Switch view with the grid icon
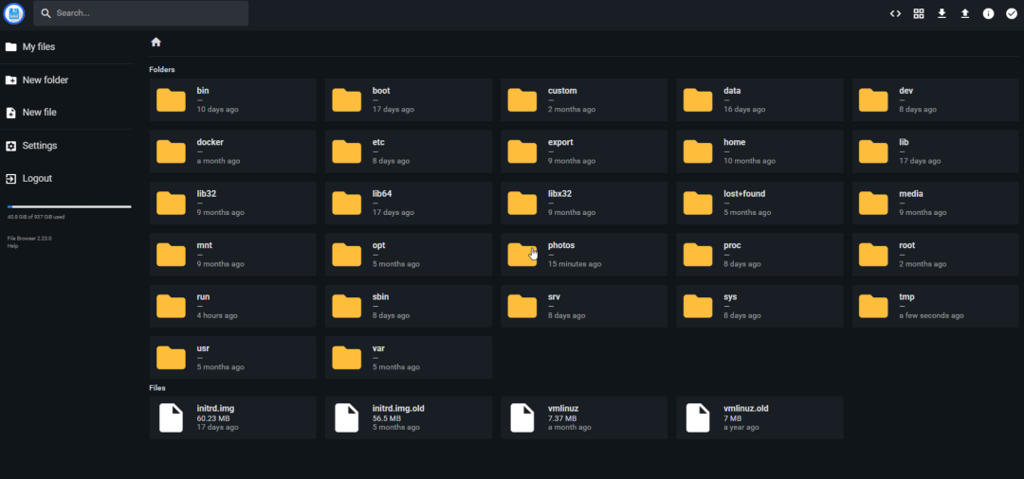Screen dimensions: 1024x479 click(x=918, y=13)
